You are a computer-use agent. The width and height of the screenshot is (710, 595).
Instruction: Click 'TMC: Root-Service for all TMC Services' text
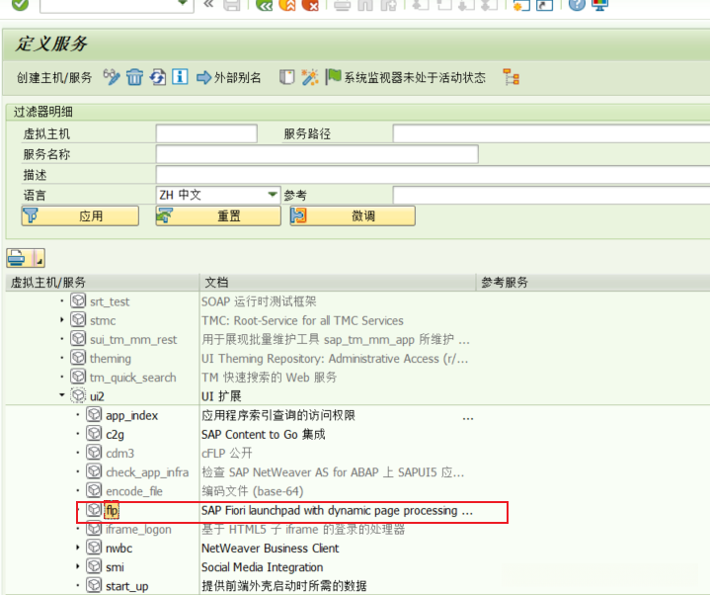pos(302,320)
